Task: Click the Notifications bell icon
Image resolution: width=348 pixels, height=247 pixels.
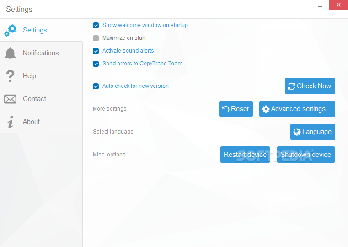Action: 10,53
